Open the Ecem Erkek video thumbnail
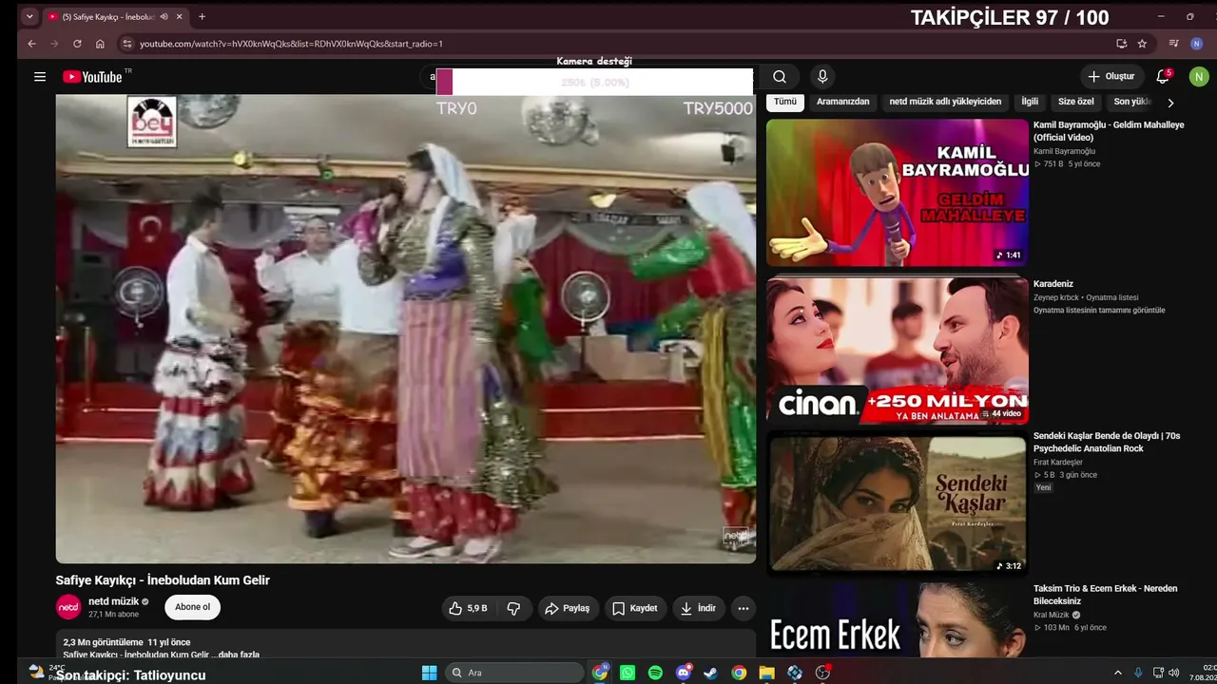This screenshot has height=684, width=1217. pyautogui.click(x=898, y=620)
